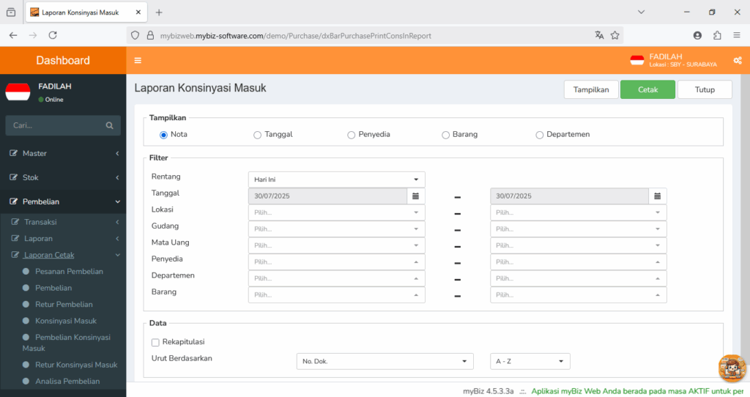Open Pembelian Konsinyasi Masuk report
Viewport: 750px width, 397px height.
[67, 343]
